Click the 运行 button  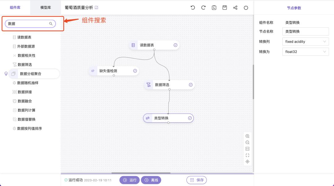[130, 180]
